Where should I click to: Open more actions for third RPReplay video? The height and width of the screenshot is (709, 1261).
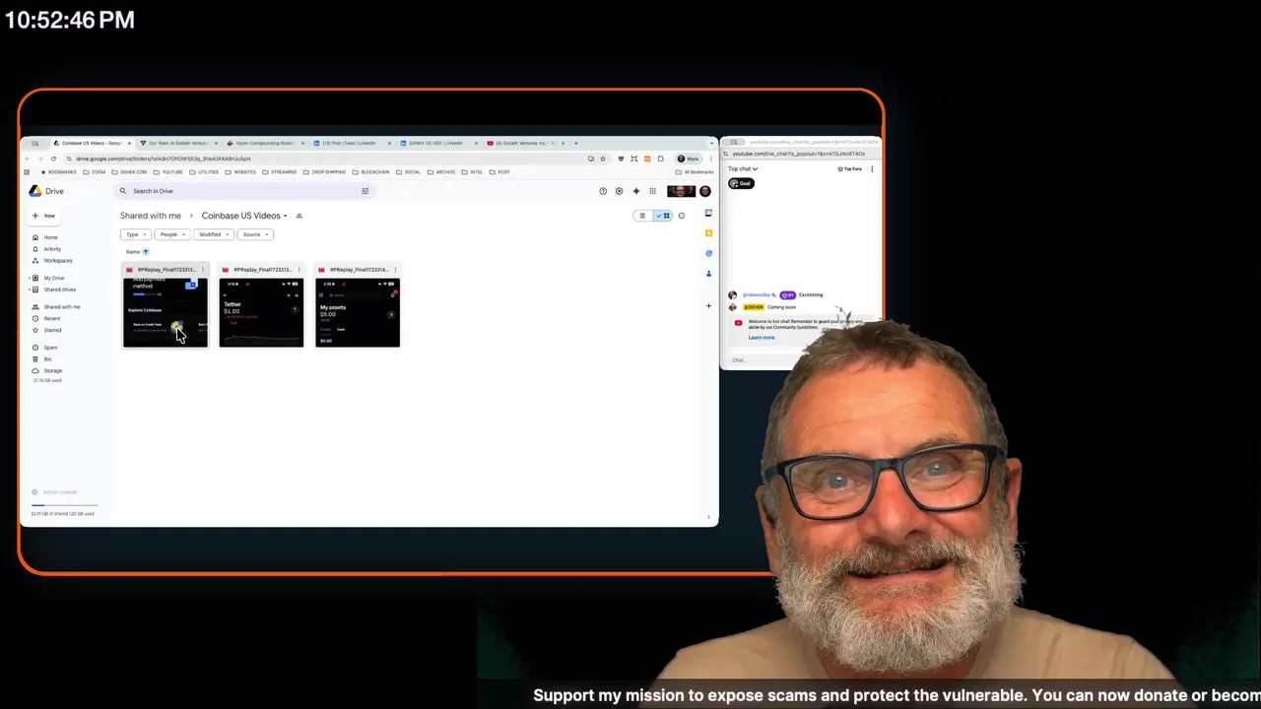pos(395,269)
